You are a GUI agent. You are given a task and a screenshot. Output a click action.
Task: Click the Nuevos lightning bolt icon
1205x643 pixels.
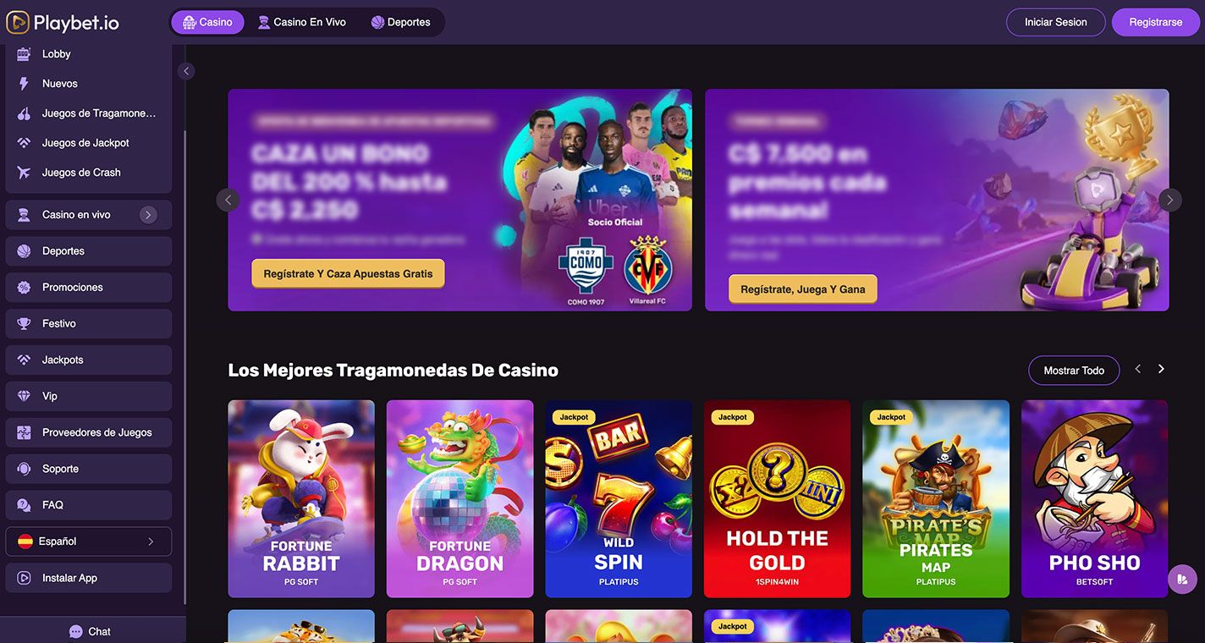25,83
